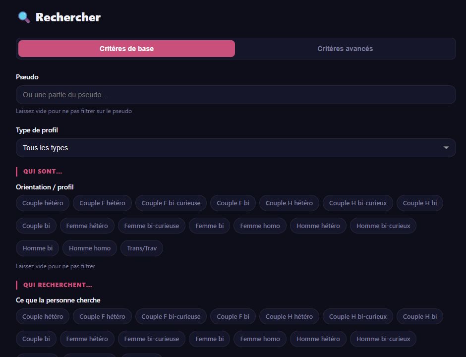Enable Femme bi under Ce que la personne cherche
The width and height of the screenshot is (466, 357).
point(210,339)
